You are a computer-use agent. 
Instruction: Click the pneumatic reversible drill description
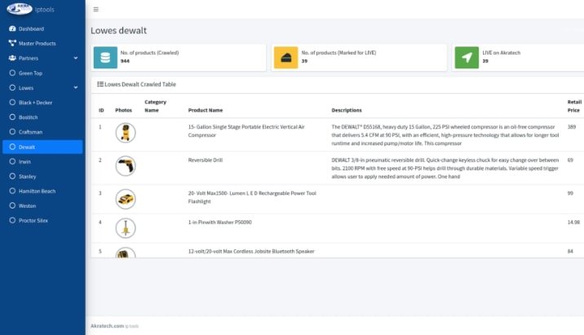445,168
